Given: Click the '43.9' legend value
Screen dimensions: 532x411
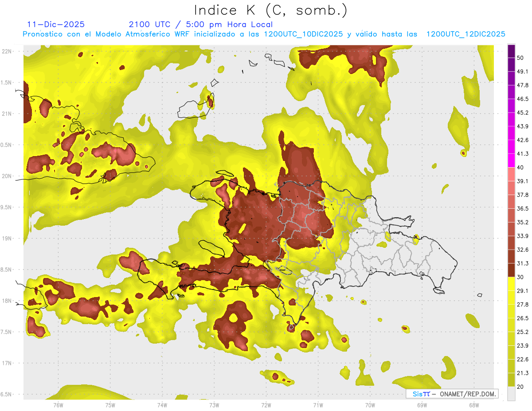Looking at the screenshot, I should tap(523, 126).
